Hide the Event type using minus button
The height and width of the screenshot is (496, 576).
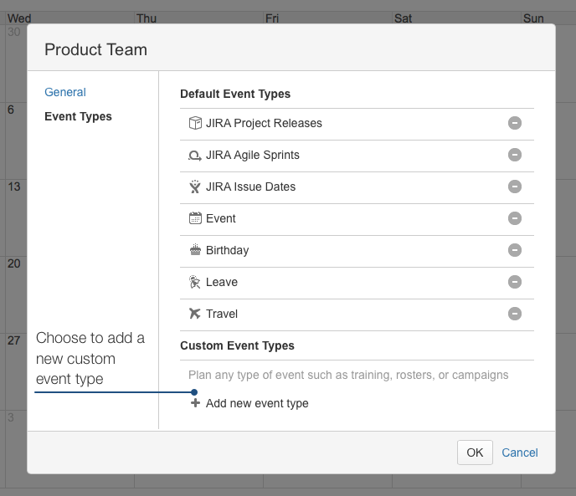pos(515,218)
